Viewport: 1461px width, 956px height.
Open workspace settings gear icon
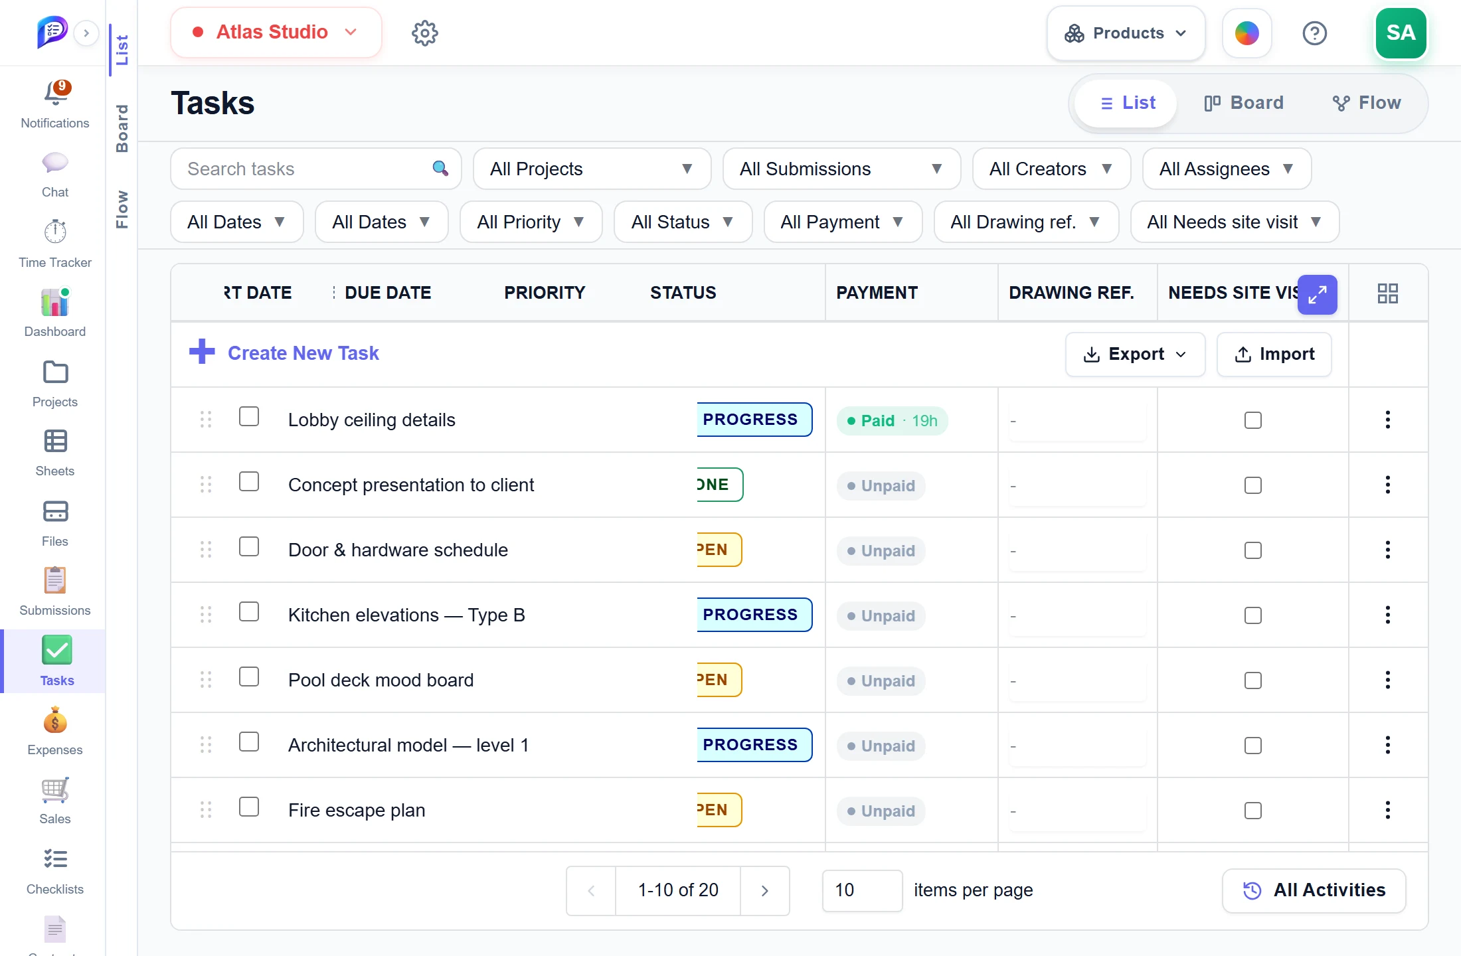[x=424, y=33]
